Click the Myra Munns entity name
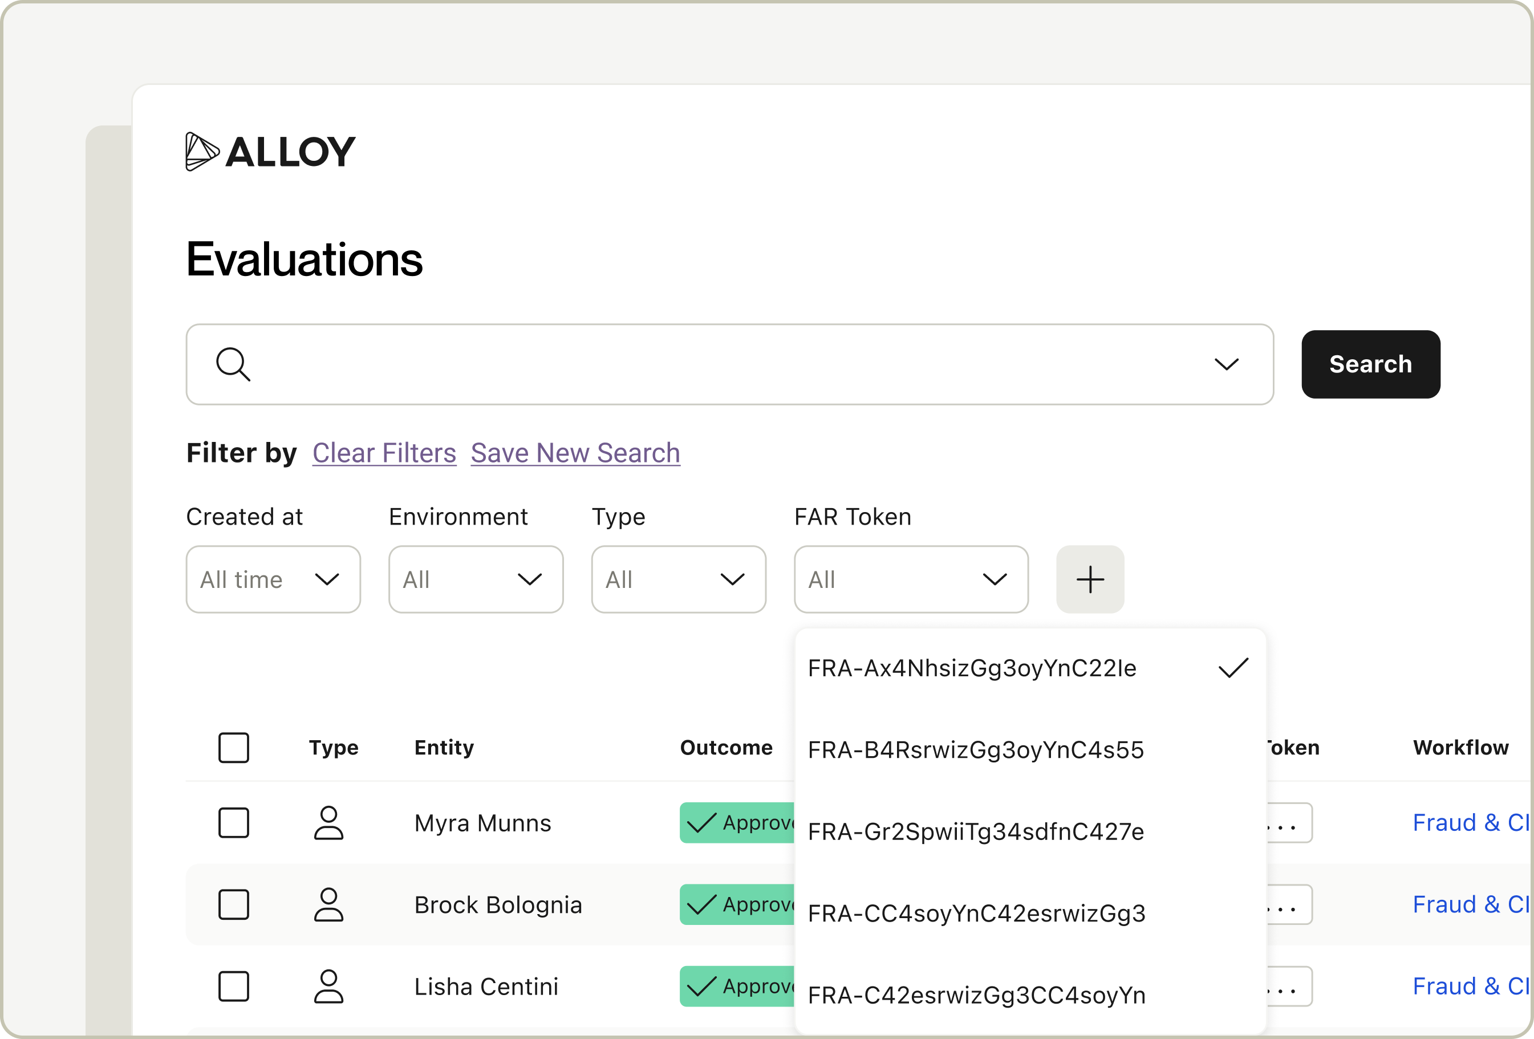Image resolution: width=1534 pixels, height=1039 pixels. (482, 823)
